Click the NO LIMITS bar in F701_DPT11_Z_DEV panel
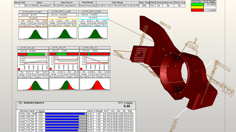Screen dimensions: 236x132 (x=93, y=18)
